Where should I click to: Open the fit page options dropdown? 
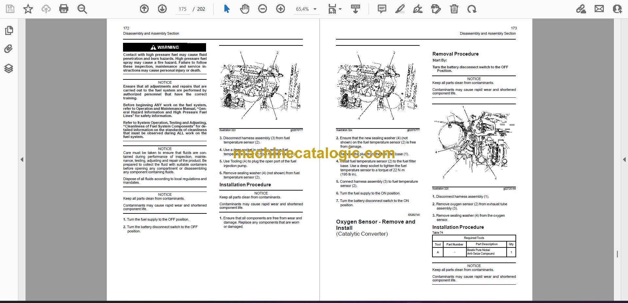[335, 9]
